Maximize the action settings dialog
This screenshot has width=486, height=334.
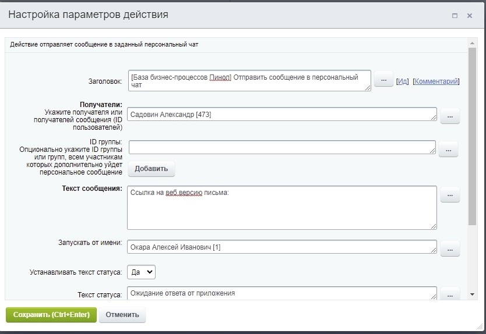(x=455, y=16)
